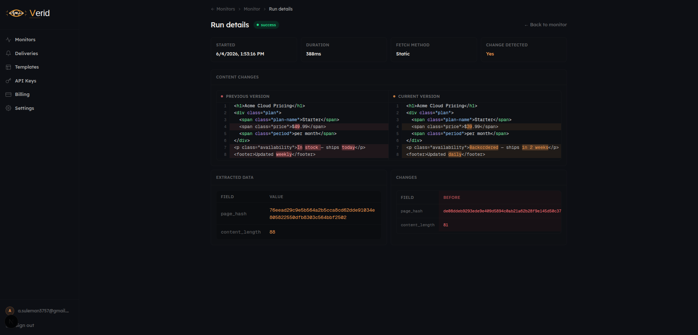Click the Acme Cloud Pricing line in current version
The height and width of the screenshot is (335, 698).
point(481,106)
